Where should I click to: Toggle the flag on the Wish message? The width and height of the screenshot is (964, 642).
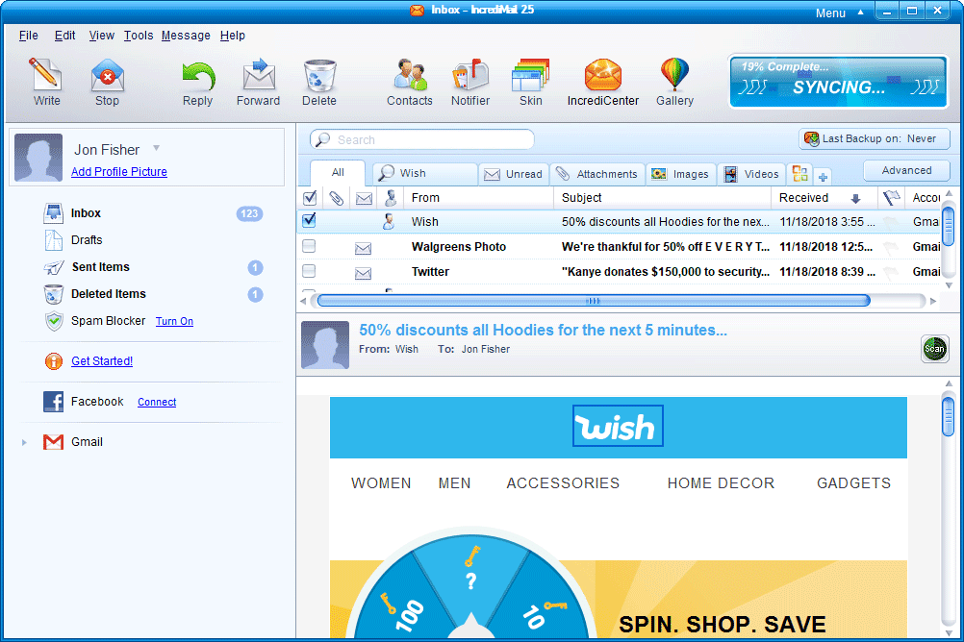tap(891, 222)
